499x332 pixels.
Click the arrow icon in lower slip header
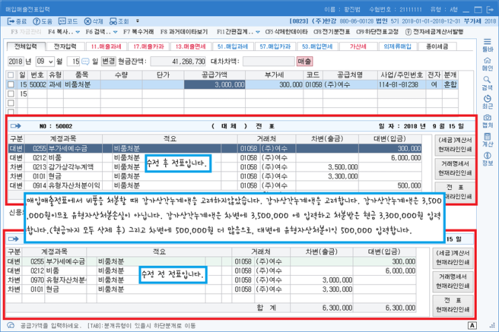click(13, 239)
